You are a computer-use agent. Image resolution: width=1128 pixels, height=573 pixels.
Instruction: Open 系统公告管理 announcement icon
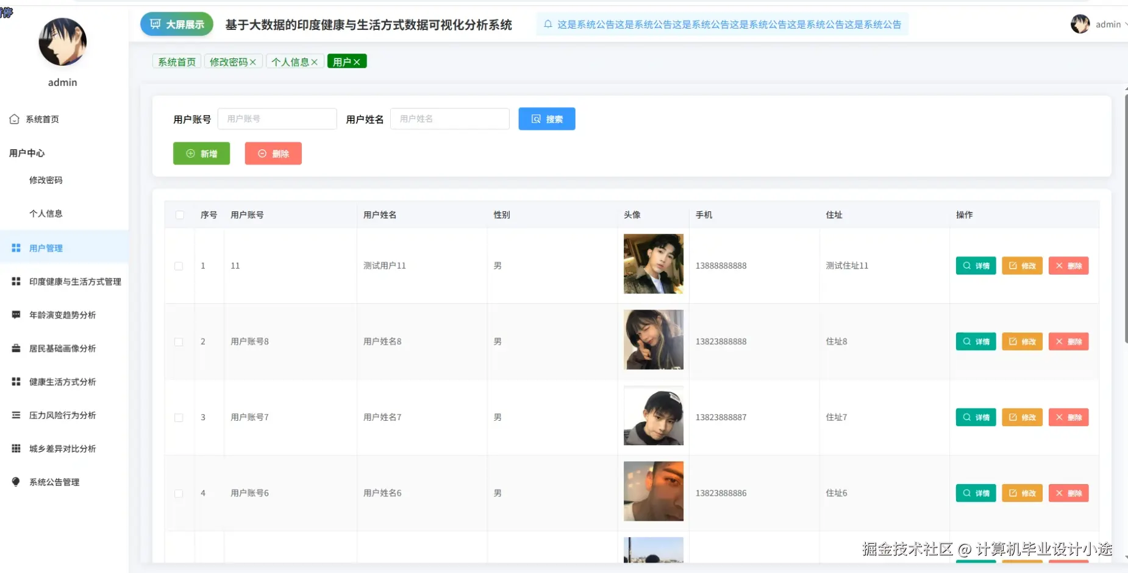[x=15, y=482]
